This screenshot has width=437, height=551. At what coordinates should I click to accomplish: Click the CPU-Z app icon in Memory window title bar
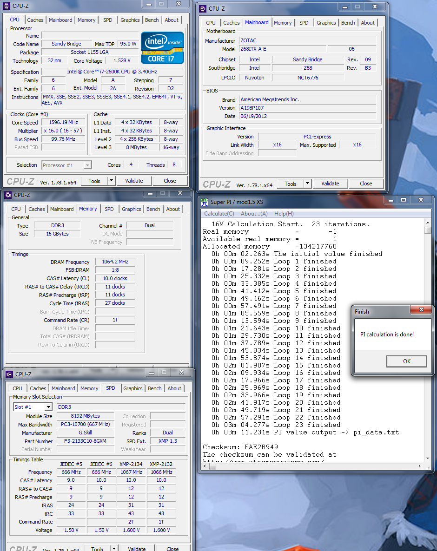click(8, 195)
